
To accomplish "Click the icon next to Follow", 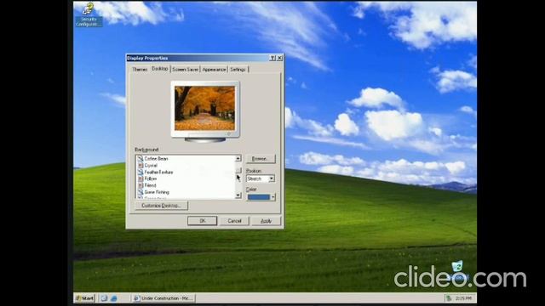I will (141, 178).
